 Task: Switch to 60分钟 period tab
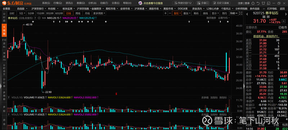(59, 13)
